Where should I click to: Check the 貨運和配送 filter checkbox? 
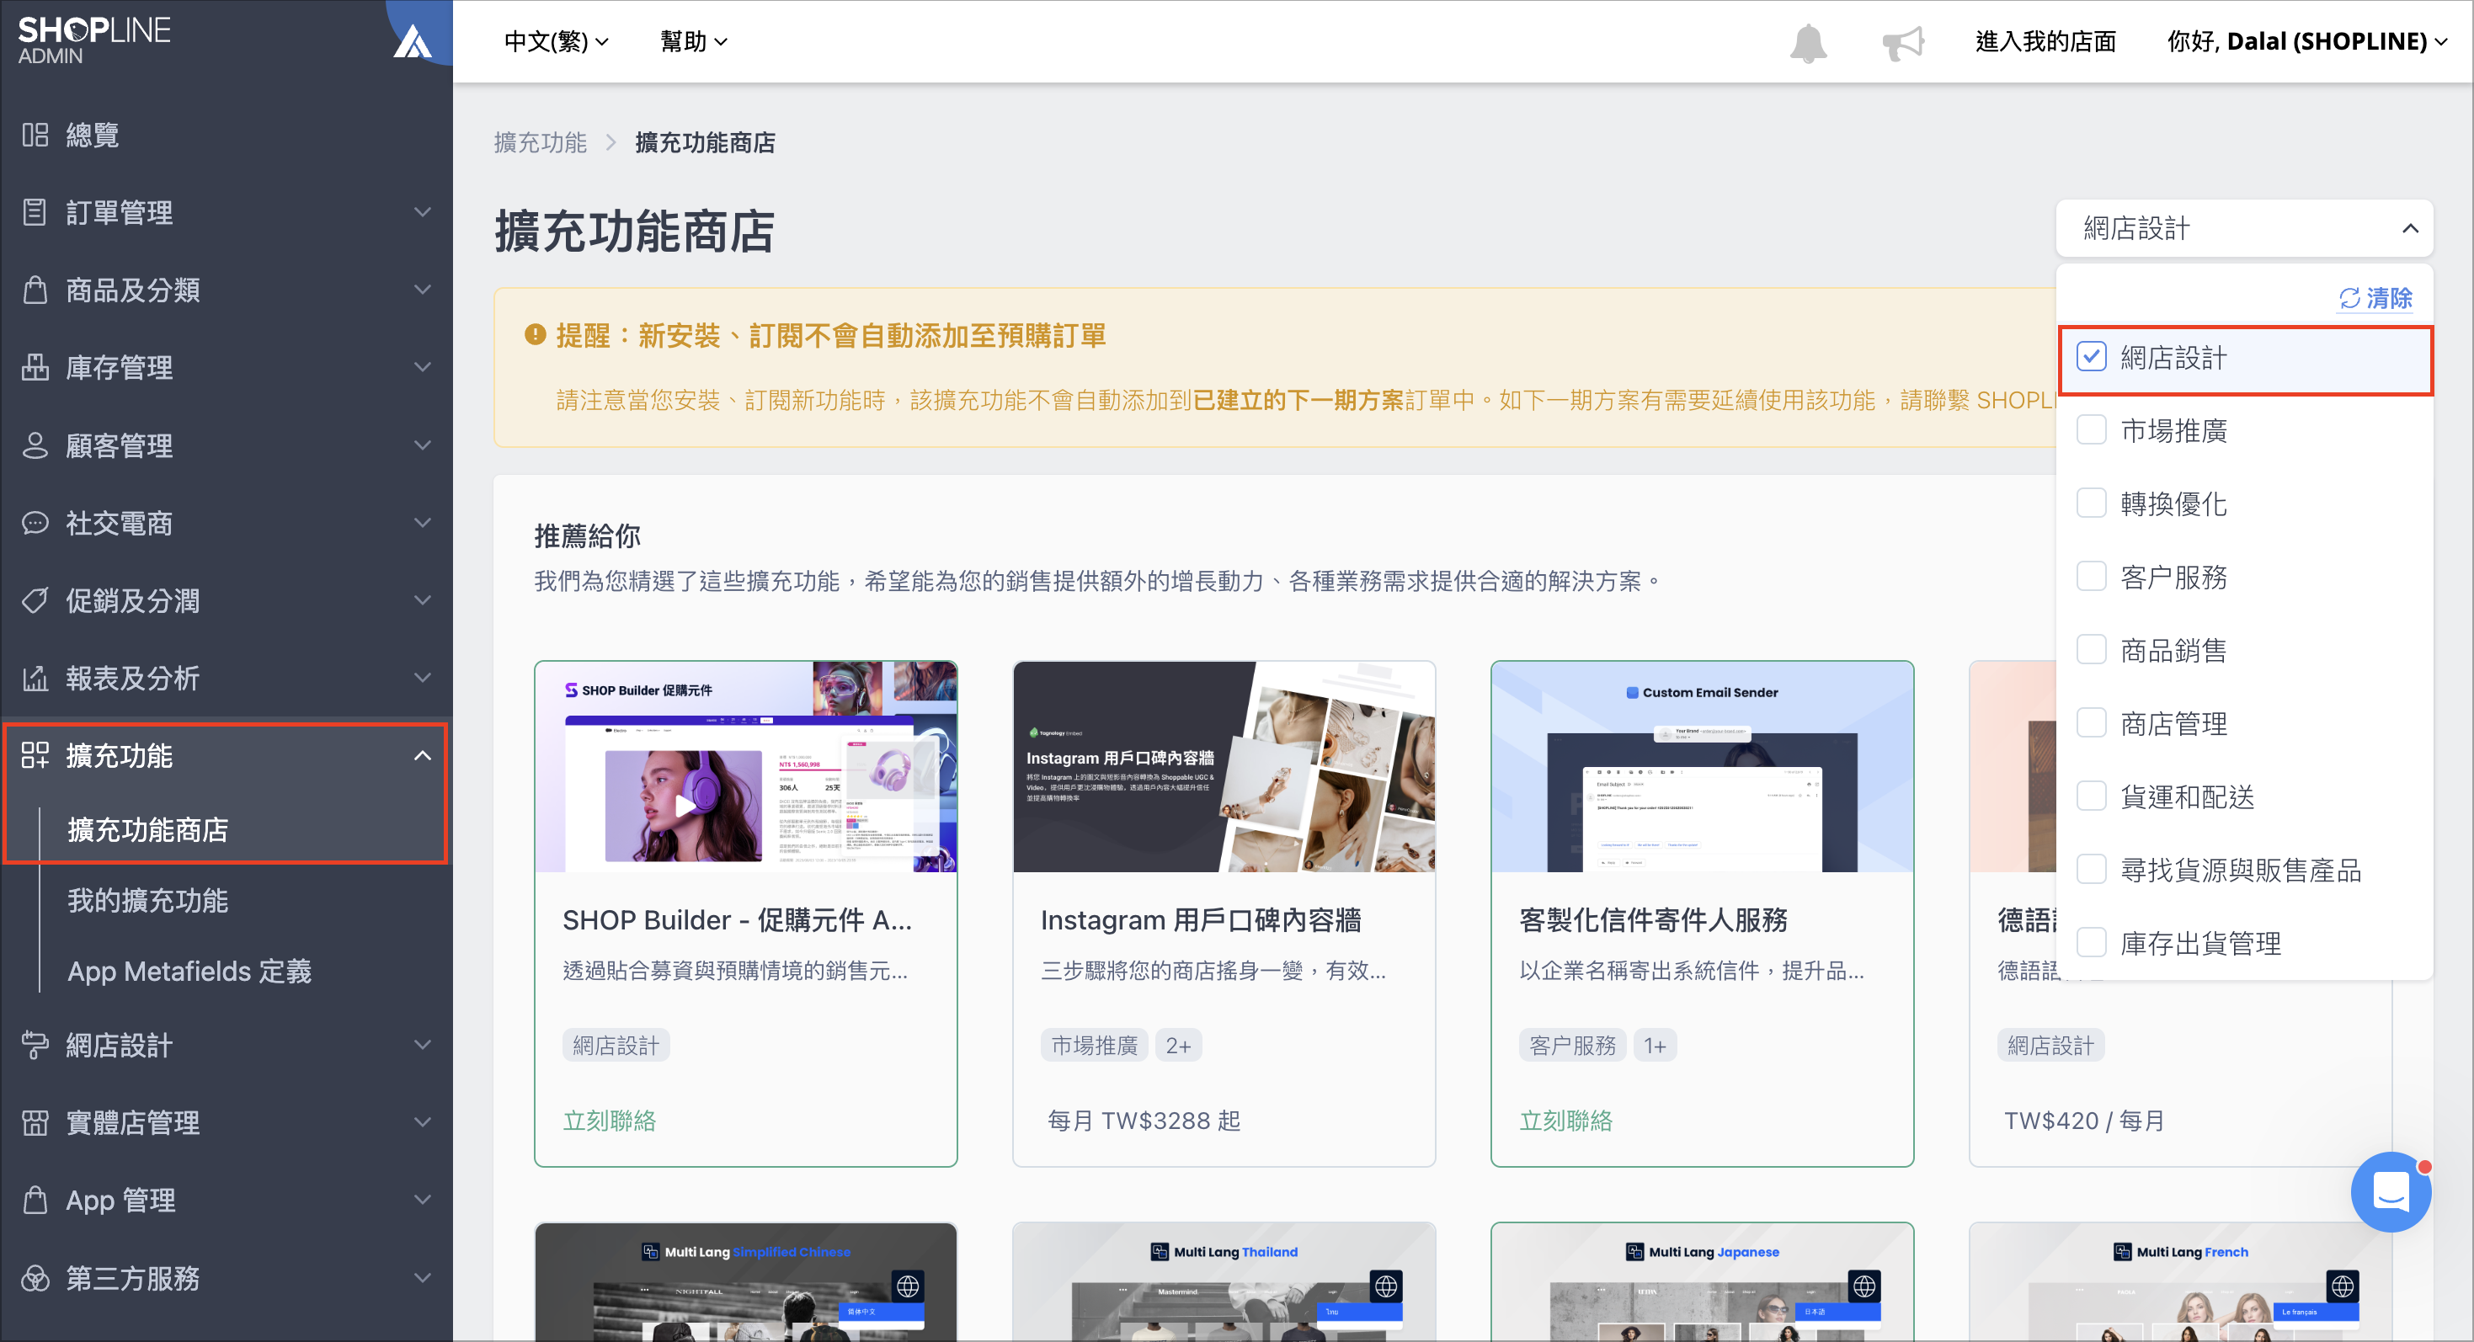[2091, 796]
